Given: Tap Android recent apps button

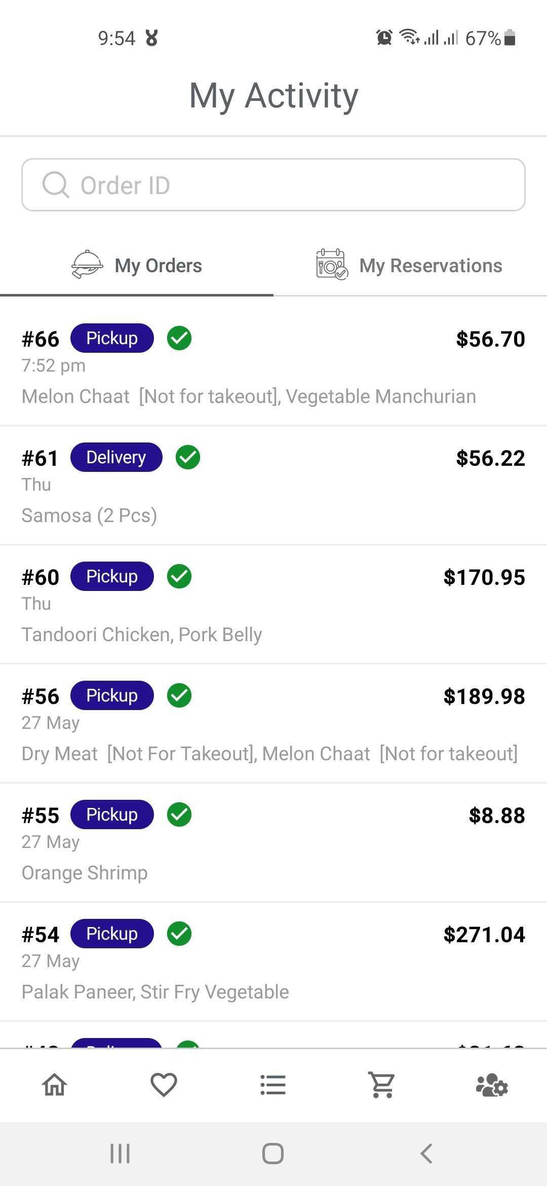Looking at the screenshot, I should (120, 1154).
